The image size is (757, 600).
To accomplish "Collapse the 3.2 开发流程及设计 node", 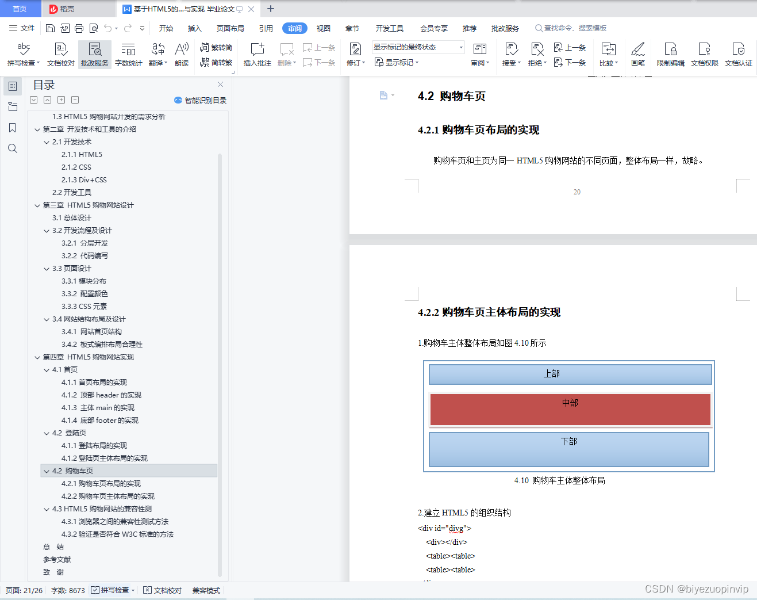I will click(x=47, y=231).
